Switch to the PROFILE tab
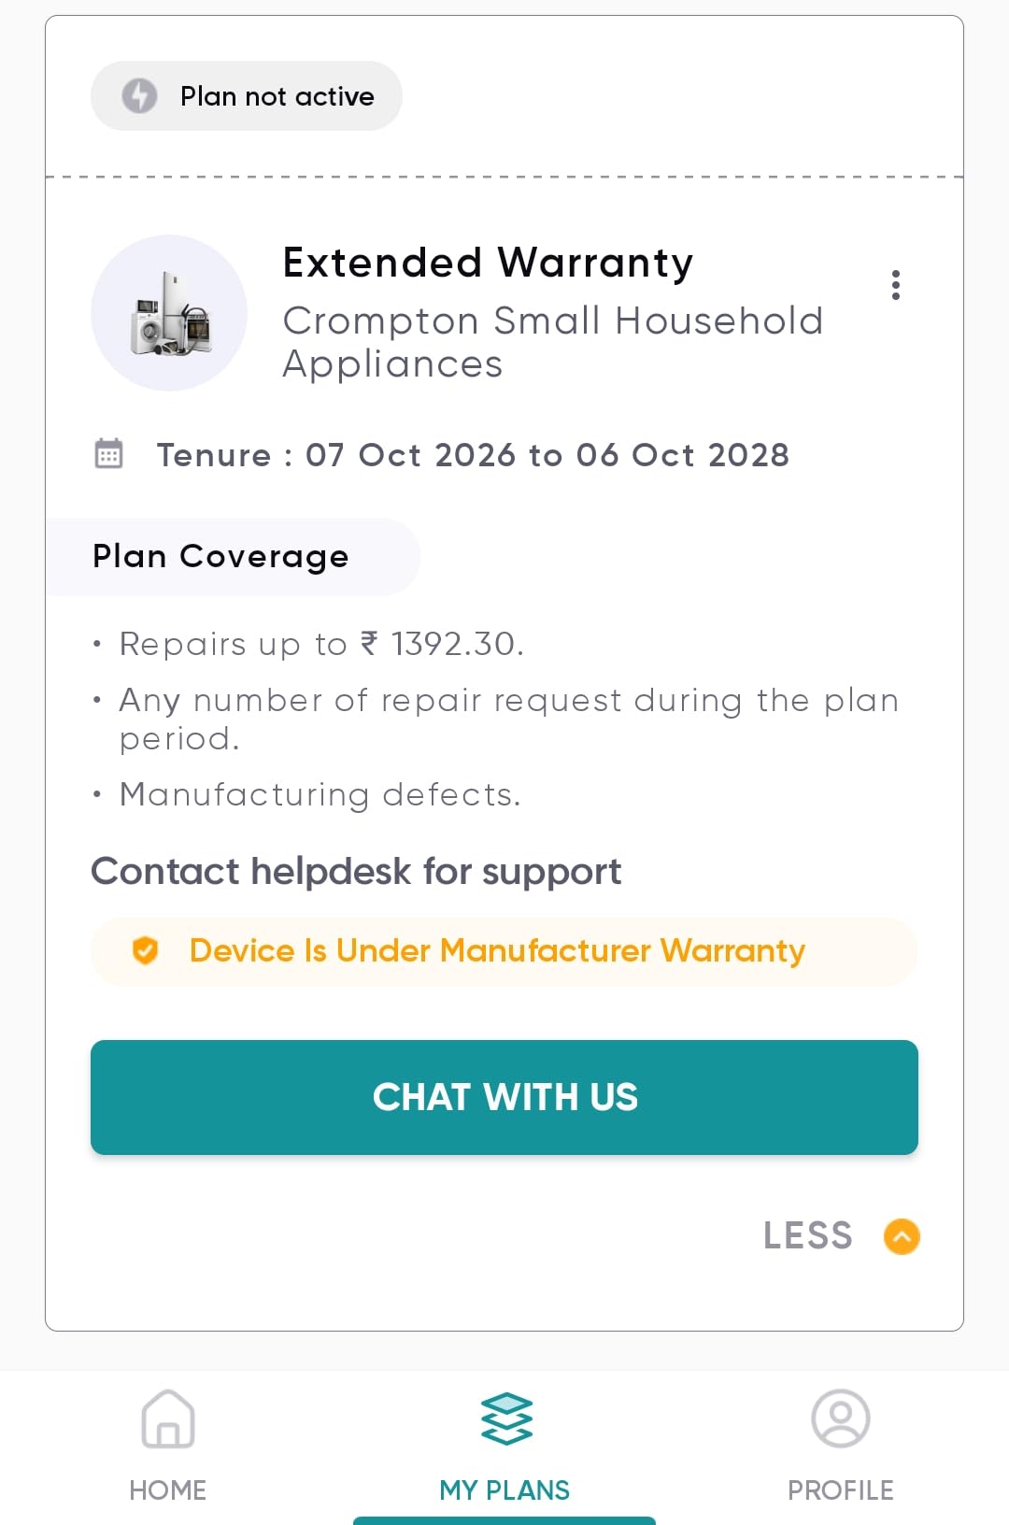The image size is (1009, 1525). (841, 1490)
